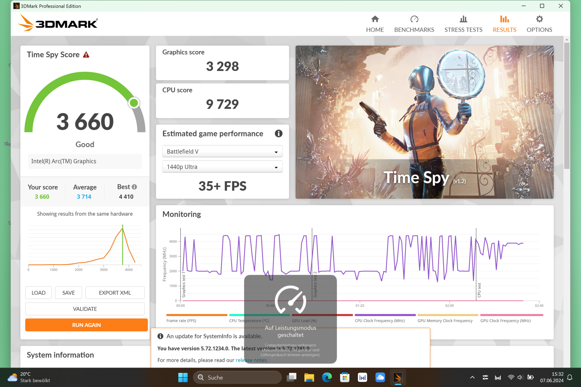Open Microsoft Store from the taskbar
The width and height of the screenshot is (581, 387).
pos(345,377)
